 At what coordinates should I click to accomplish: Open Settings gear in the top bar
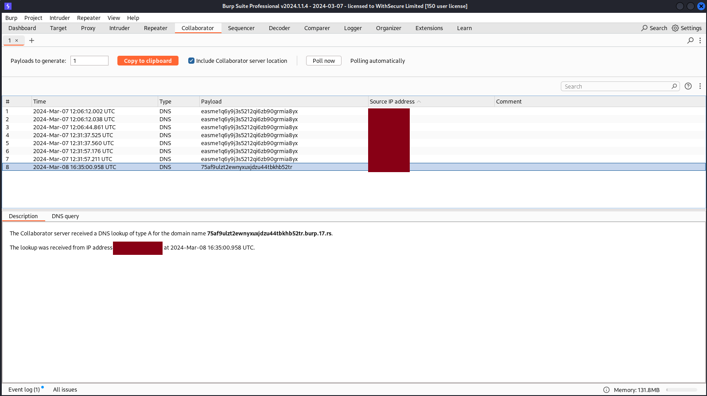tap(675, 28)
